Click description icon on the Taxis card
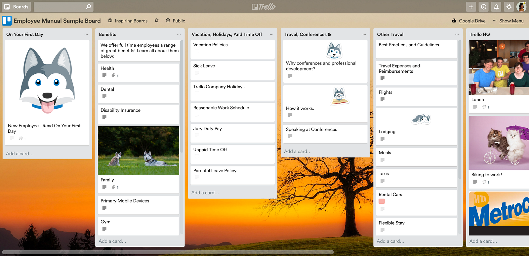This screenshot has height=256, width=529. pyautogui.click(x=383, y=181)
